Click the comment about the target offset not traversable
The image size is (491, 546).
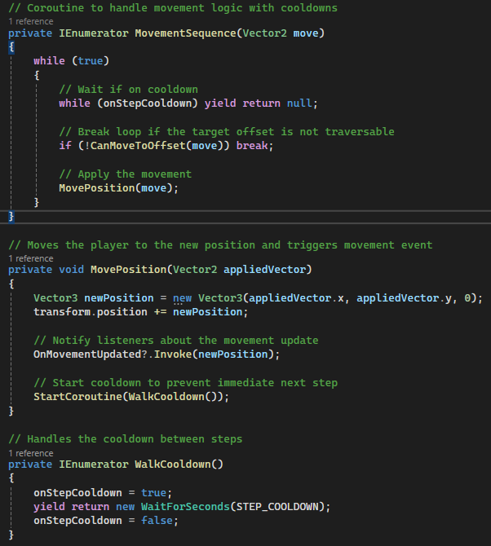coord(227,132)
